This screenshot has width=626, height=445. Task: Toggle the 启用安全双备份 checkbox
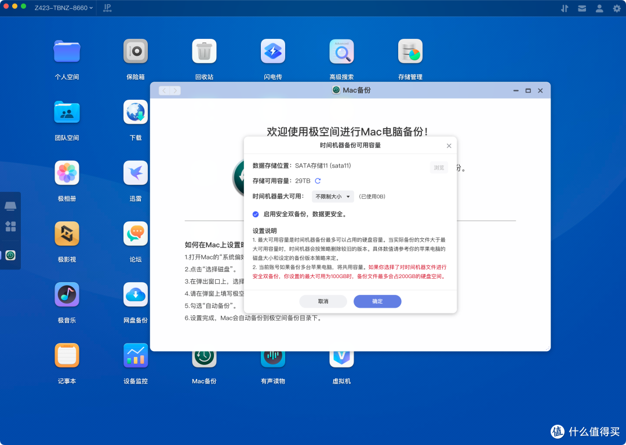click(256, 214)
